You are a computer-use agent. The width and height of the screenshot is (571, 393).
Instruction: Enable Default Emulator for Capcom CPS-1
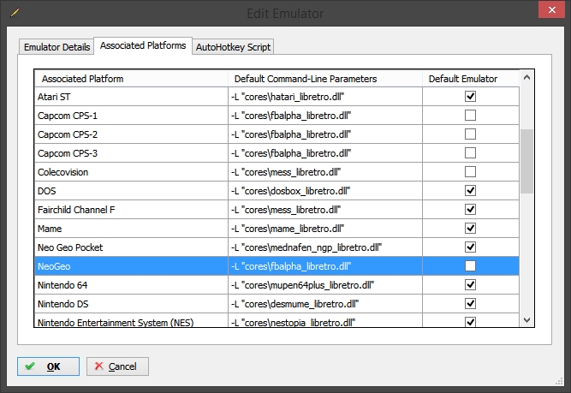[470, 115]
